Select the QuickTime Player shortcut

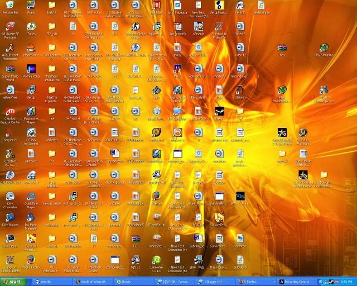[x=31, y=197]
